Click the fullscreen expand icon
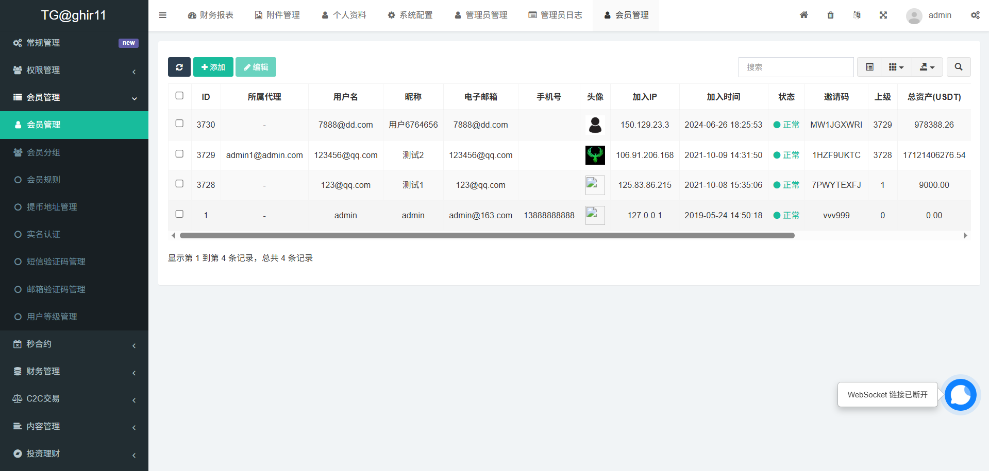This screenshot has width=989, height=471. point(883,15)
